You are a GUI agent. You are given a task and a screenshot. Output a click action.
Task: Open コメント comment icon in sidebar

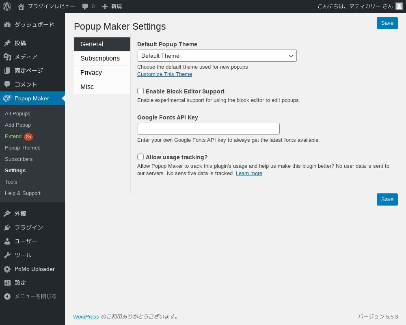point(7,84)
